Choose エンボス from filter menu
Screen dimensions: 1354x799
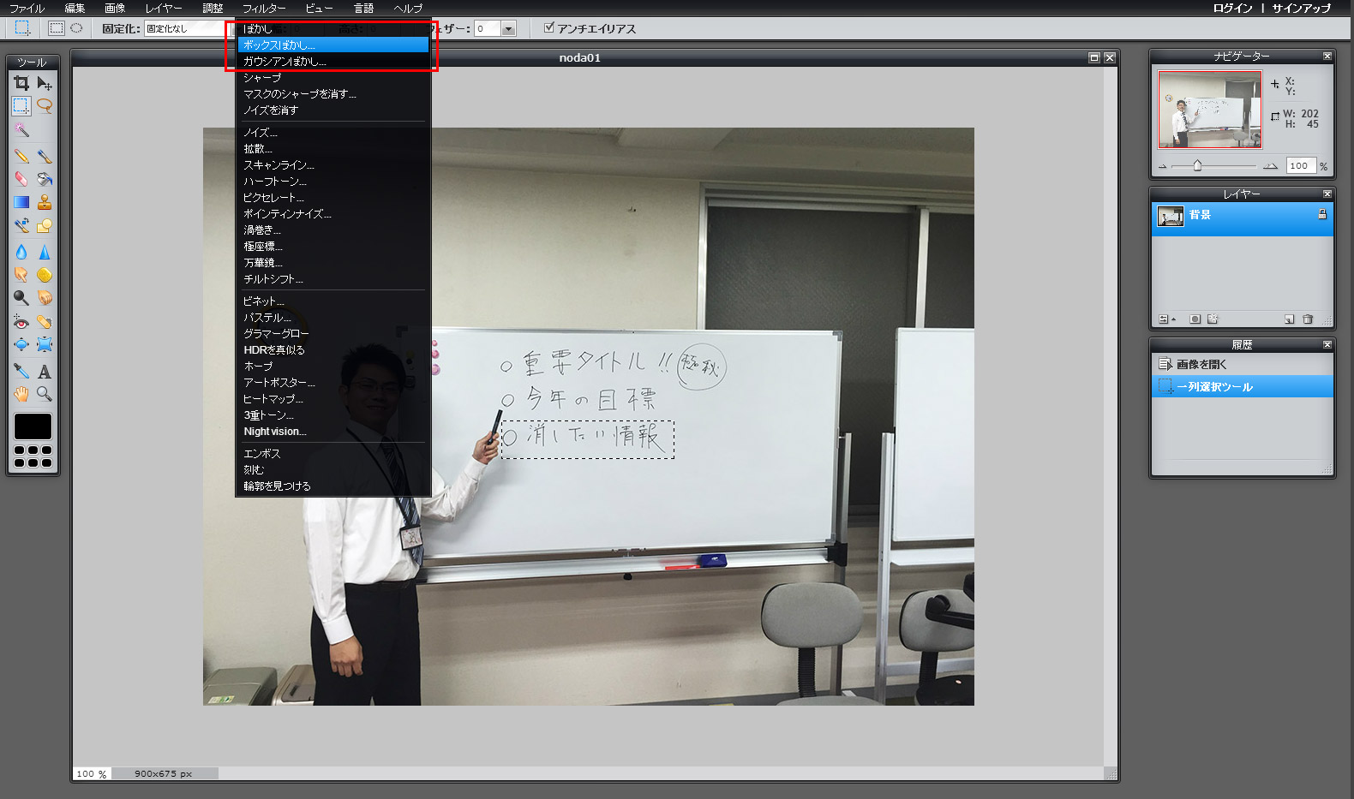point(333,454)
